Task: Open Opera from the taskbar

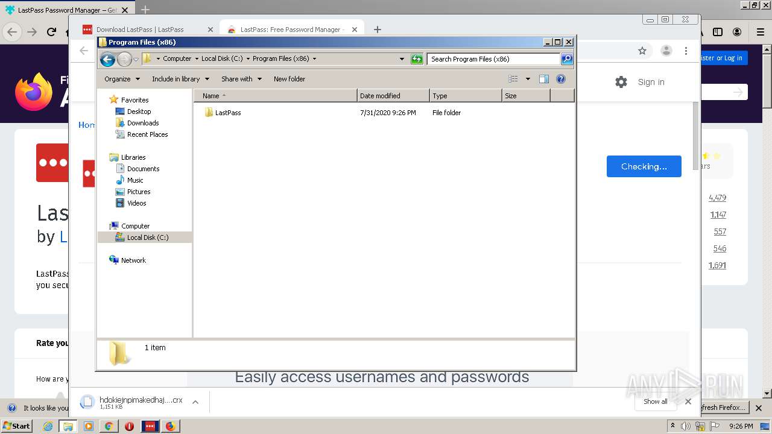Action: point(130,426)
